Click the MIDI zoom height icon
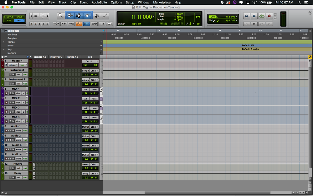This screenshot has height=196, width=313. (43, 16)
